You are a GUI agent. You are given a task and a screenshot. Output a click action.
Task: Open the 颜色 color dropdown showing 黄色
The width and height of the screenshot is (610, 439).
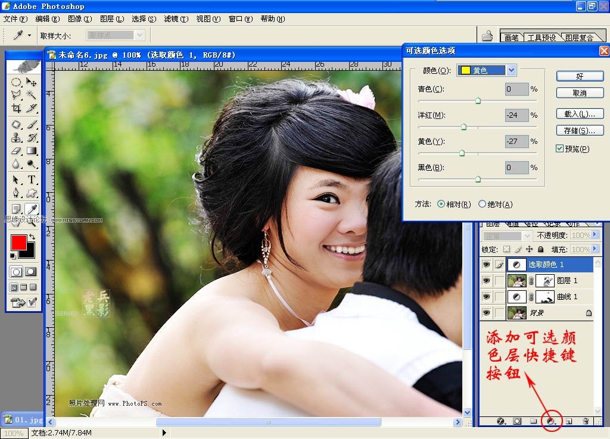(x=511, y=70)
